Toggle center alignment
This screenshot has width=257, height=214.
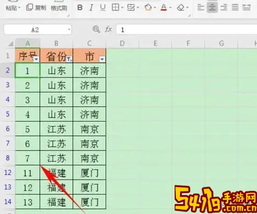[212, 8]
